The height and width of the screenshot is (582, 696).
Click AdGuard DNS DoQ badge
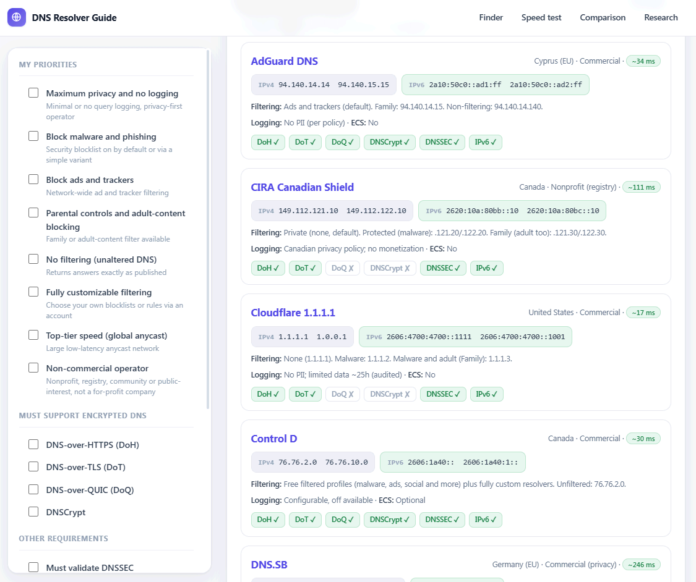(x=342, y=142)
